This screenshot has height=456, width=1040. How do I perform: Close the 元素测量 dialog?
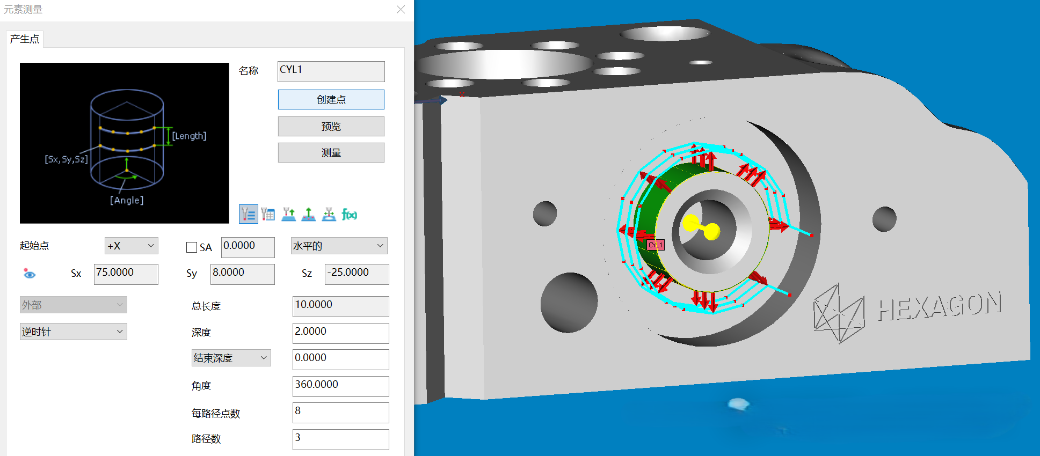click(401, 10)
